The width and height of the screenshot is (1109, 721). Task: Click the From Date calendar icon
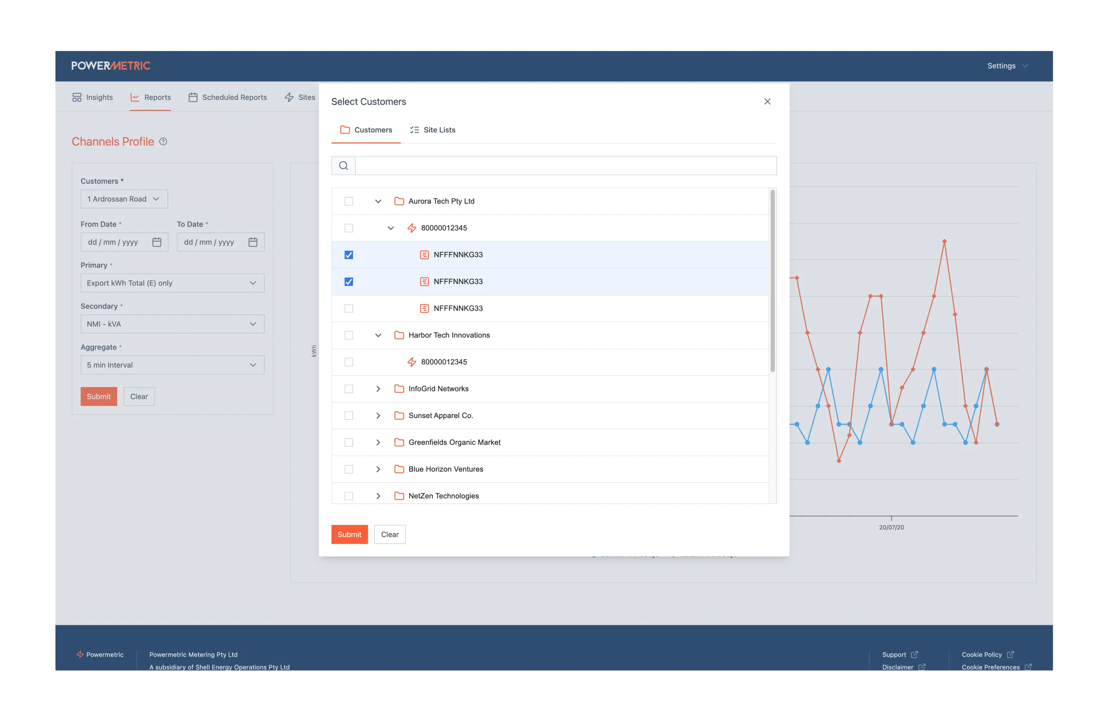(157, 242)
